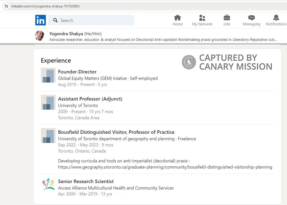Open site info icon in address bar
Screen dimensions: 287x205
6,6
